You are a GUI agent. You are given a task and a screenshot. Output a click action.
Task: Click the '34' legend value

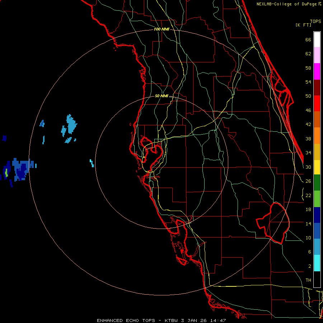point(308,153)
